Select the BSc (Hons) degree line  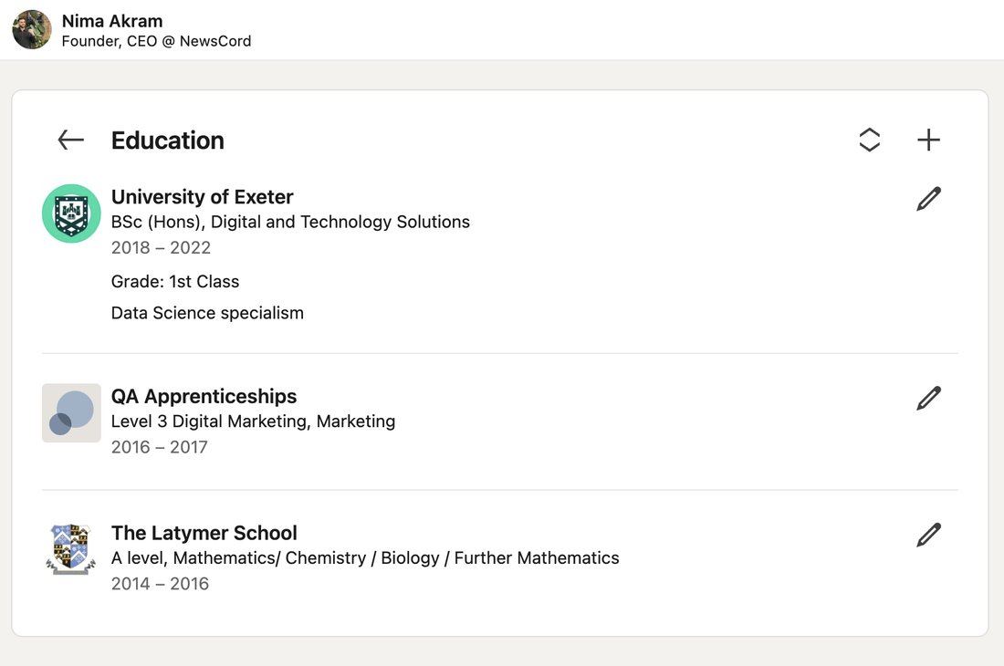(290, 222)
